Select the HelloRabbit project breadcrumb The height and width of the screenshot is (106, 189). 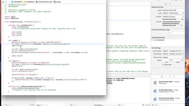[x=17, y=2]
